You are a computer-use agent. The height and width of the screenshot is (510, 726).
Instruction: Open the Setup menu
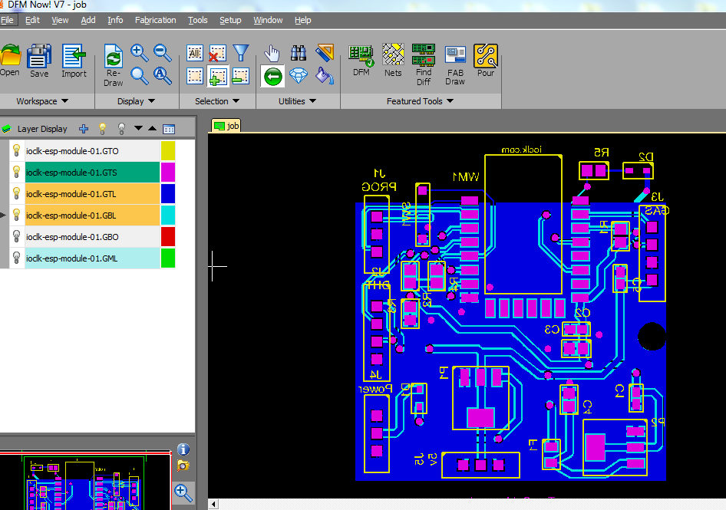point(230,21)
